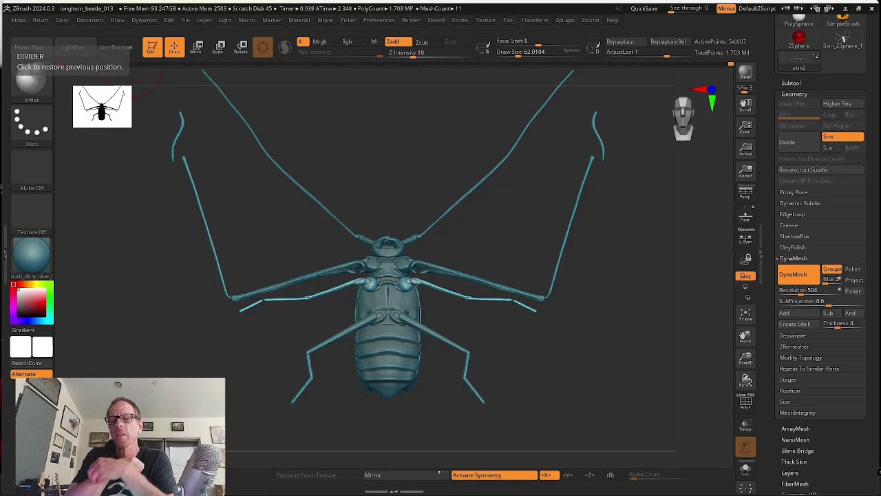Expand the EdgeLoop section

(792, 214)
